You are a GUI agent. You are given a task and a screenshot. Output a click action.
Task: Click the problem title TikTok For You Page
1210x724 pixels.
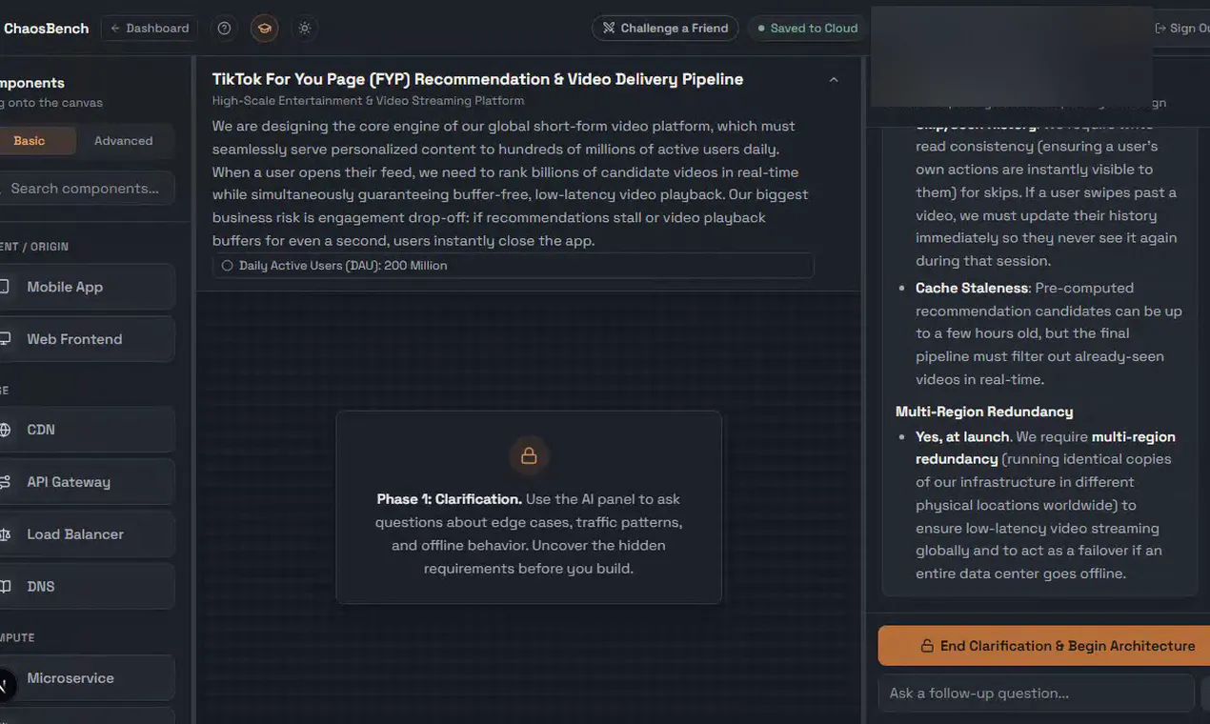click(477, 79)
